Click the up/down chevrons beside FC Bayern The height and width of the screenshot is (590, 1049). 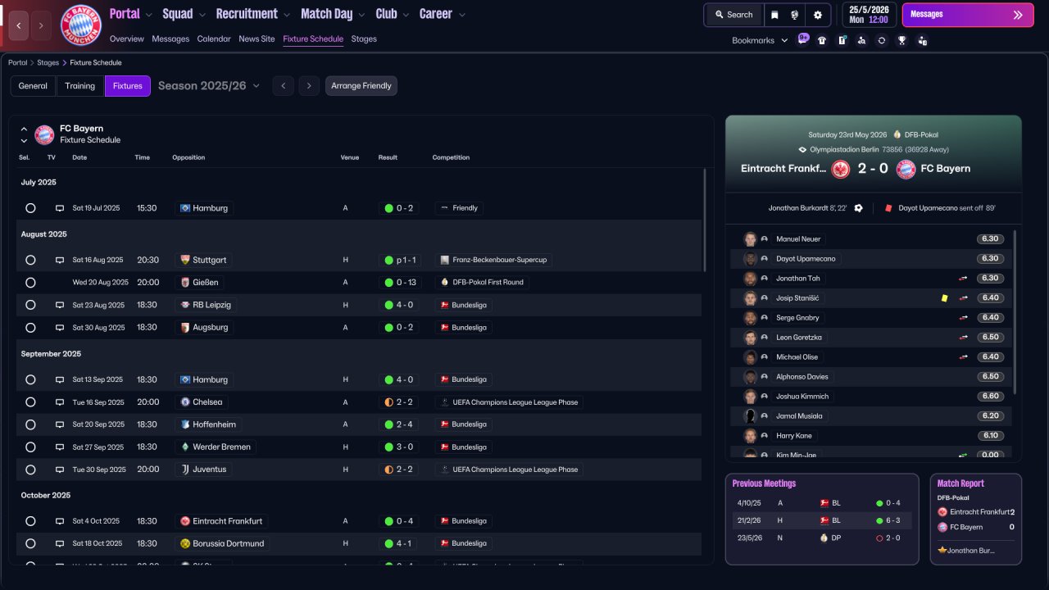[x=24, y=134]
